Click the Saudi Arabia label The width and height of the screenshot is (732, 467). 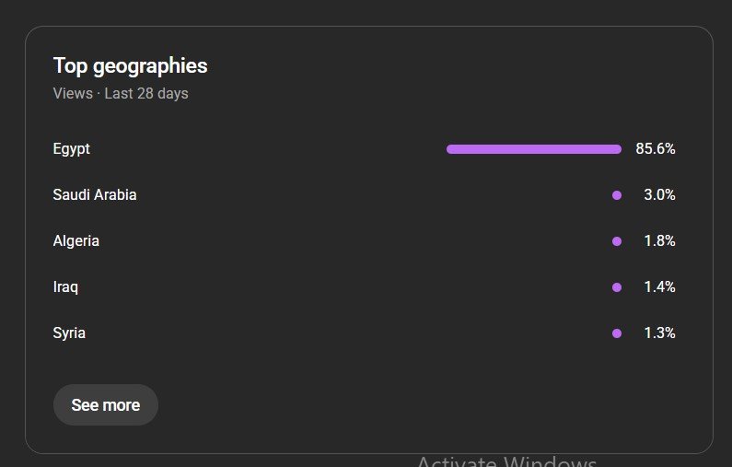95,195
